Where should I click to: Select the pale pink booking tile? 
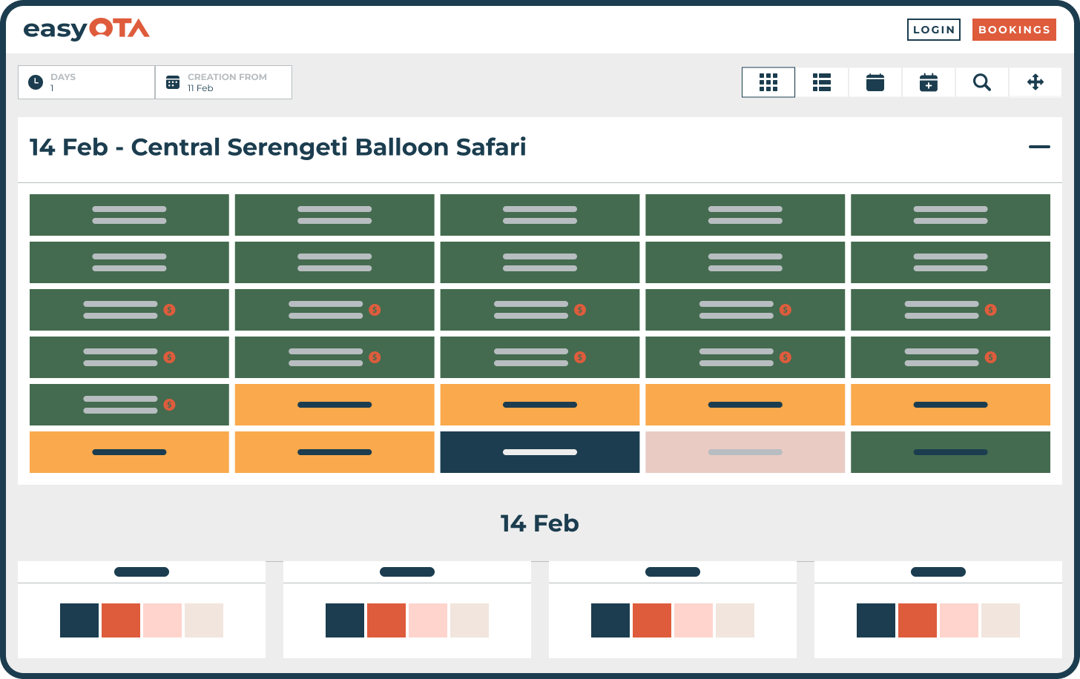coord(745,452)
